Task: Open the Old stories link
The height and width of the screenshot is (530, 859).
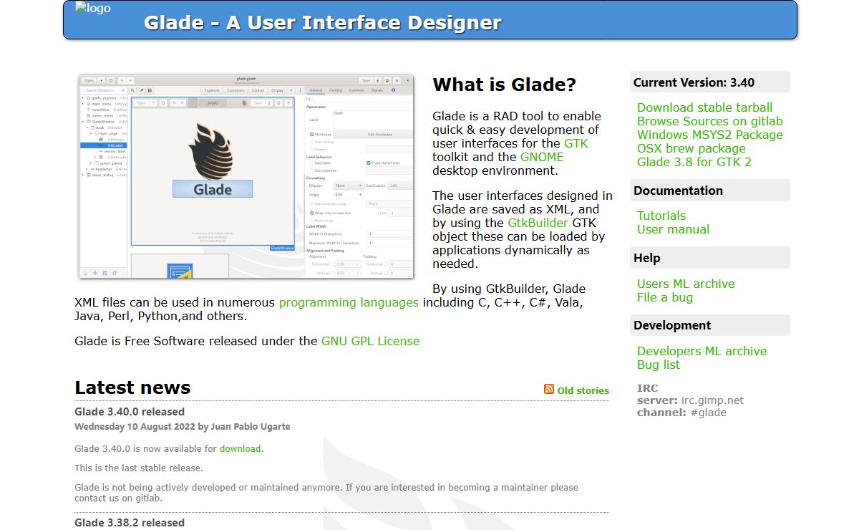Action: (583, 390)
